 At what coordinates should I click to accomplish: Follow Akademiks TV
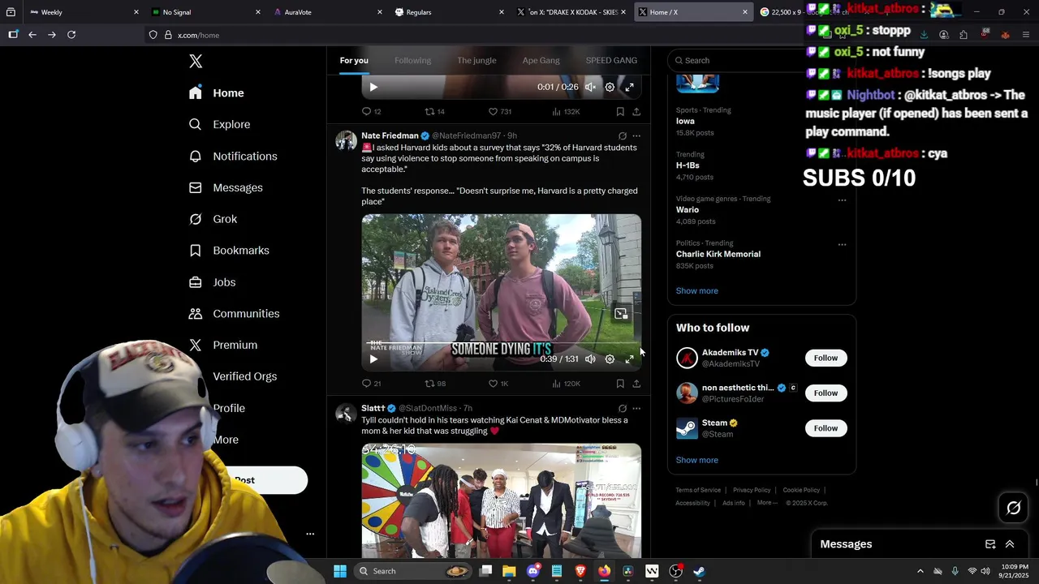click(826, 359)
